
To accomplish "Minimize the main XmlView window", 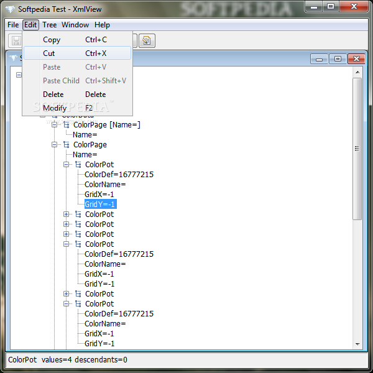I will coord(314,7).
